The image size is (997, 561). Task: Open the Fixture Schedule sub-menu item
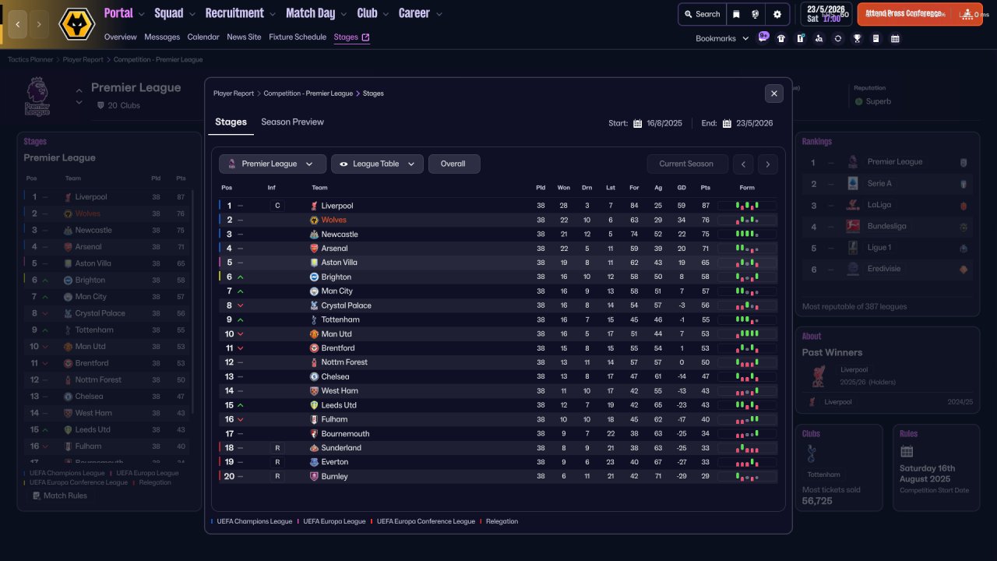[x=298, y=37]
